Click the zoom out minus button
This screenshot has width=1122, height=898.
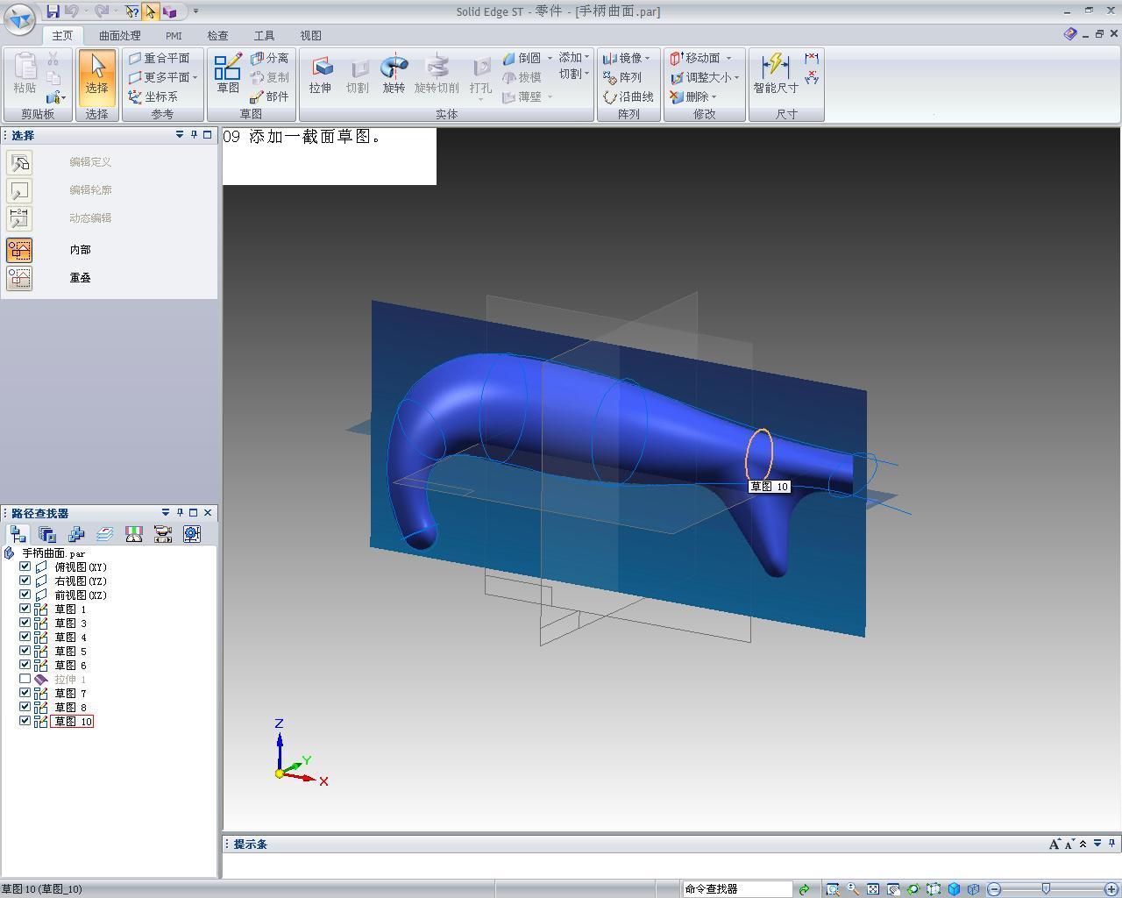994,889
